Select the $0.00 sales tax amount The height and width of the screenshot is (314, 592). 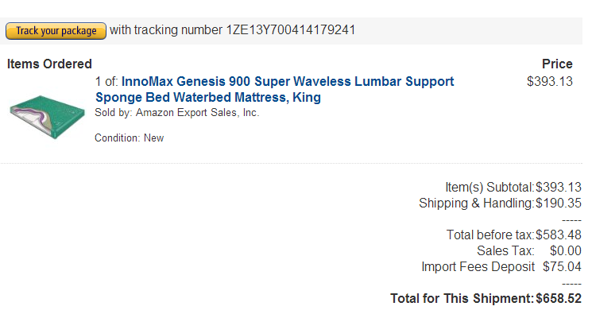coord(566,250)
